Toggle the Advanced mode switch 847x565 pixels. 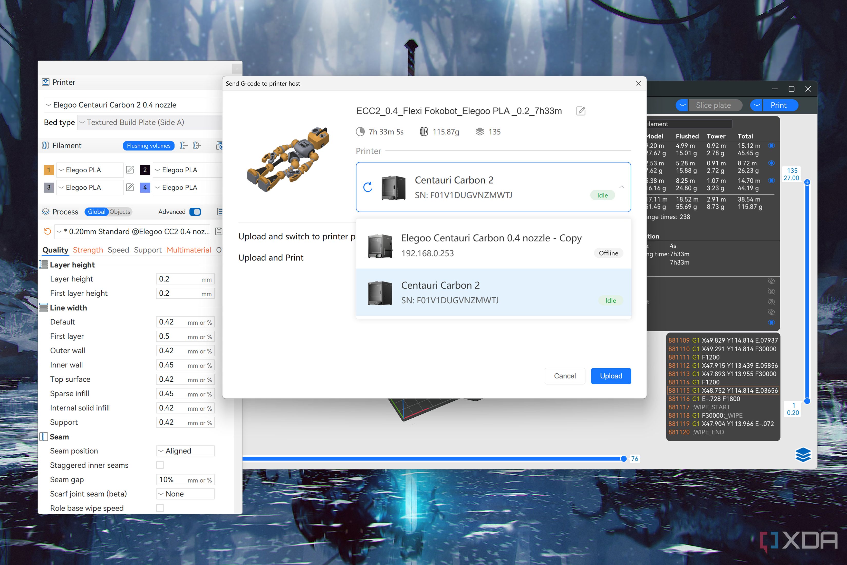click(195, 212)
